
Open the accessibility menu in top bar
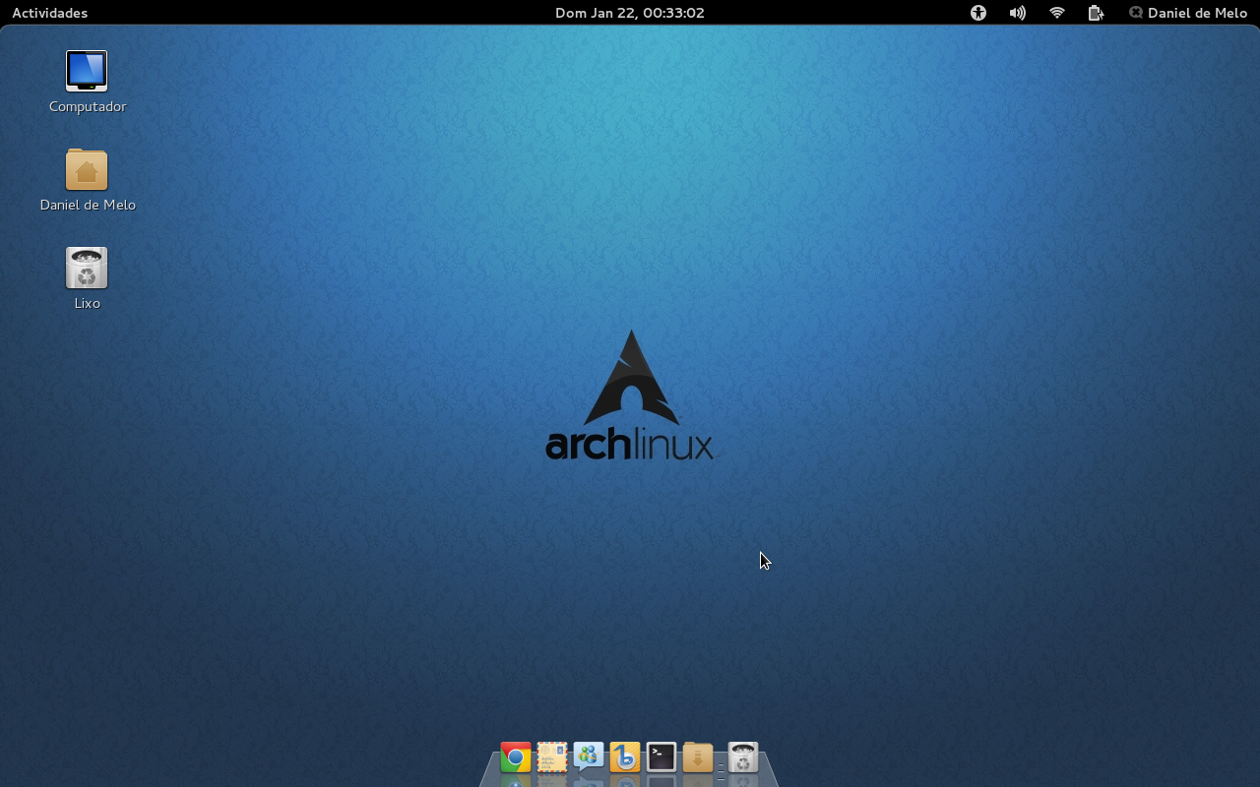click(978, 13)
